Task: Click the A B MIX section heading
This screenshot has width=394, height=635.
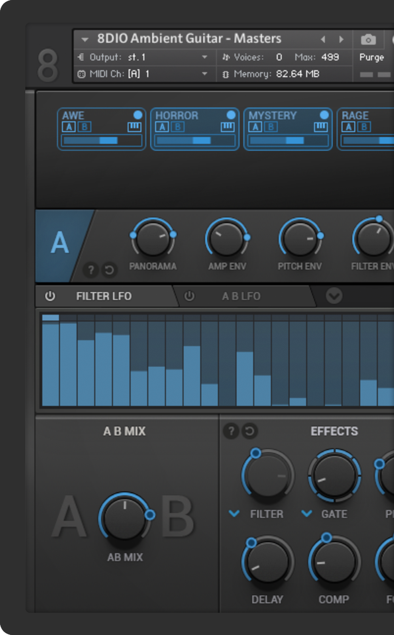Action: tap(125, 431)
